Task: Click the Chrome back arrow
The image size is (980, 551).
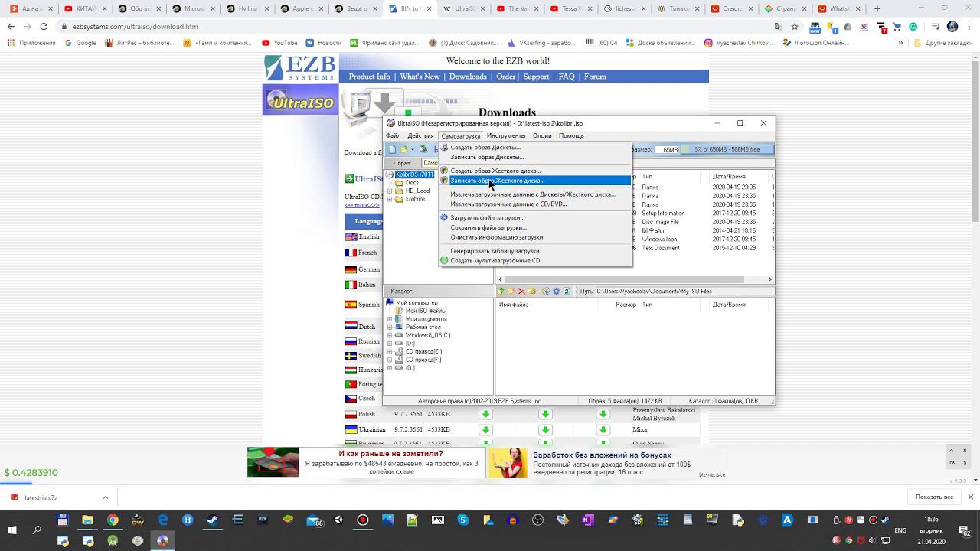Action: (x=11, y=26)
